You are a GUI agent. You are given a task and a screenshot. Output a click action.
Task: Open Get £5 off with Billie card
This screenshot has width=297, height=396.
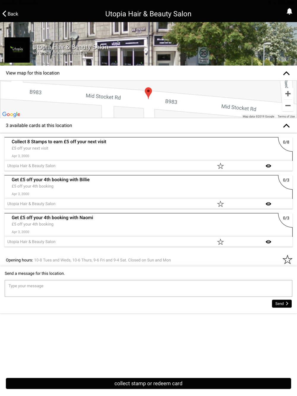point(50,180)
